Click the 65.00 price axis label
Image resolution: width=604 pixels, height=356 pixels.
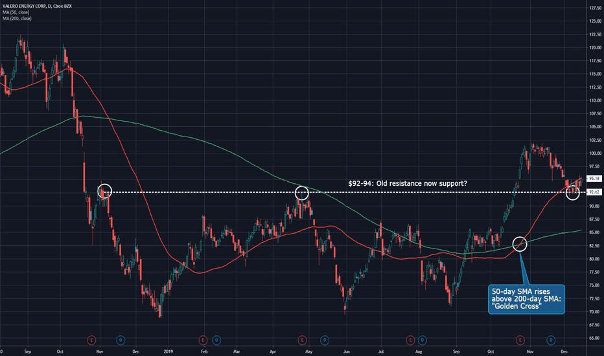595,338
